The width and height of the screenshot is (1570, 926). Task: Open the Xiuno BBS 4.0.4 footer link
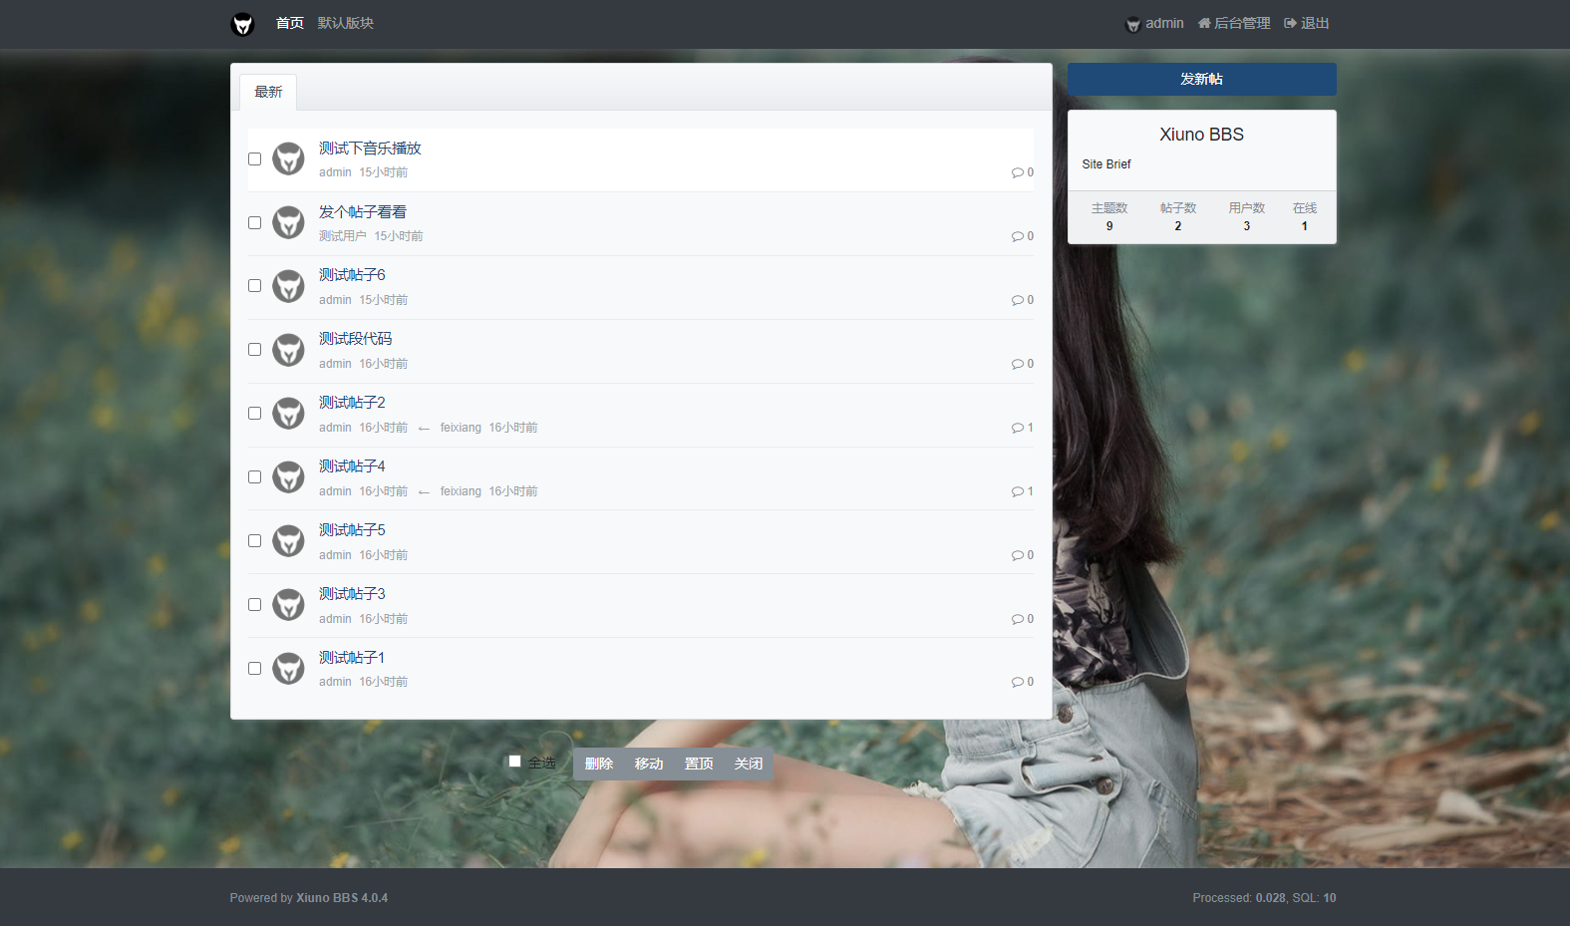pyautogui.click(x=342, y=898)
